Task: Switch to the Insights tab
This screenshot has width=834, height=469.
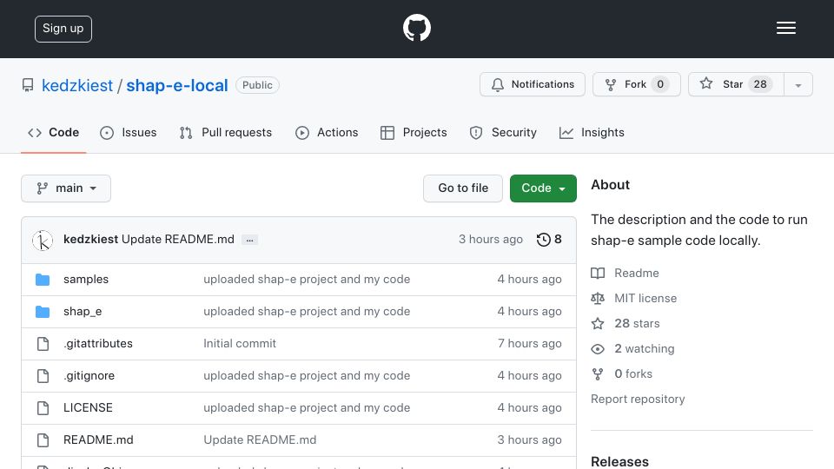Action: pyautogui.click(x=592, y=132)
